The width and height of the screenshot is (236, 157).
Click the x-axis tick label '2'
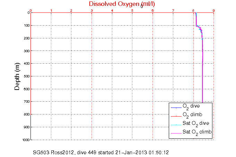click(71, 11)
